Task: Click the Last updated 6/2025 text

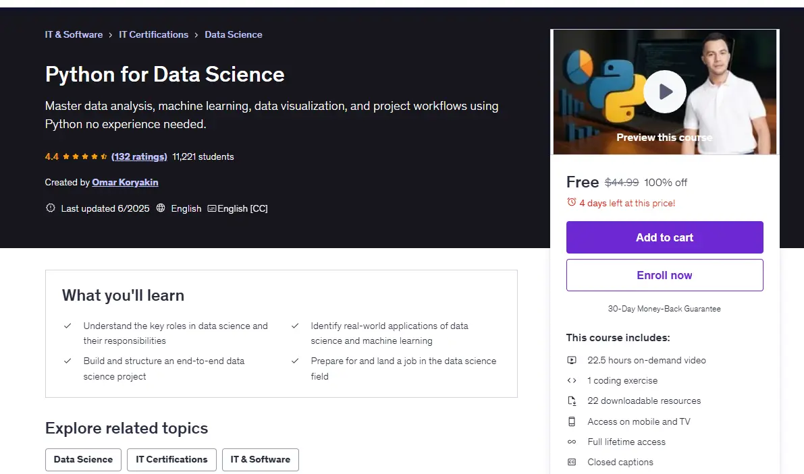Action: [105, 208]
